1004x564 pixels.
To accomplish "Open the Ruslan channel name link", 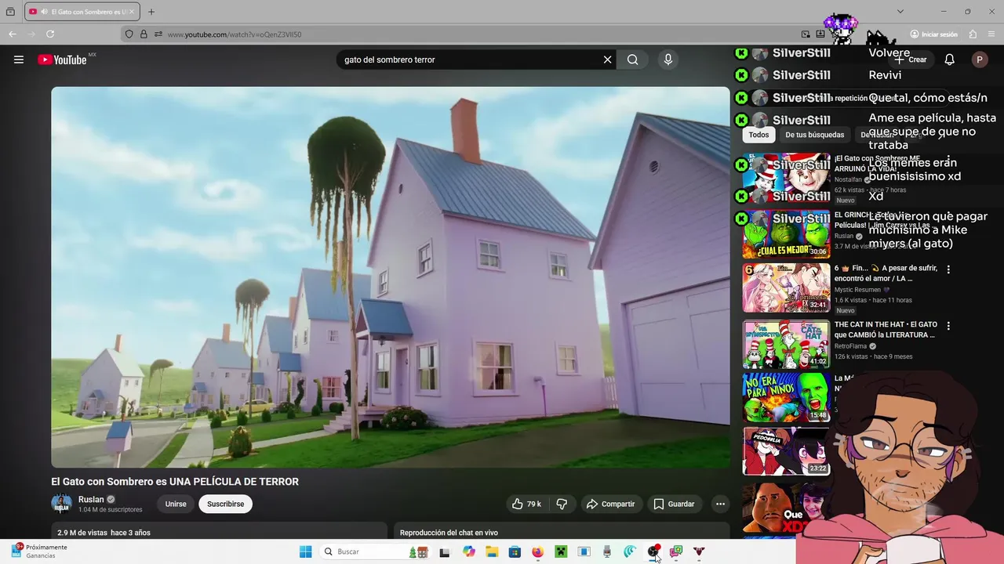I will 91,499.
